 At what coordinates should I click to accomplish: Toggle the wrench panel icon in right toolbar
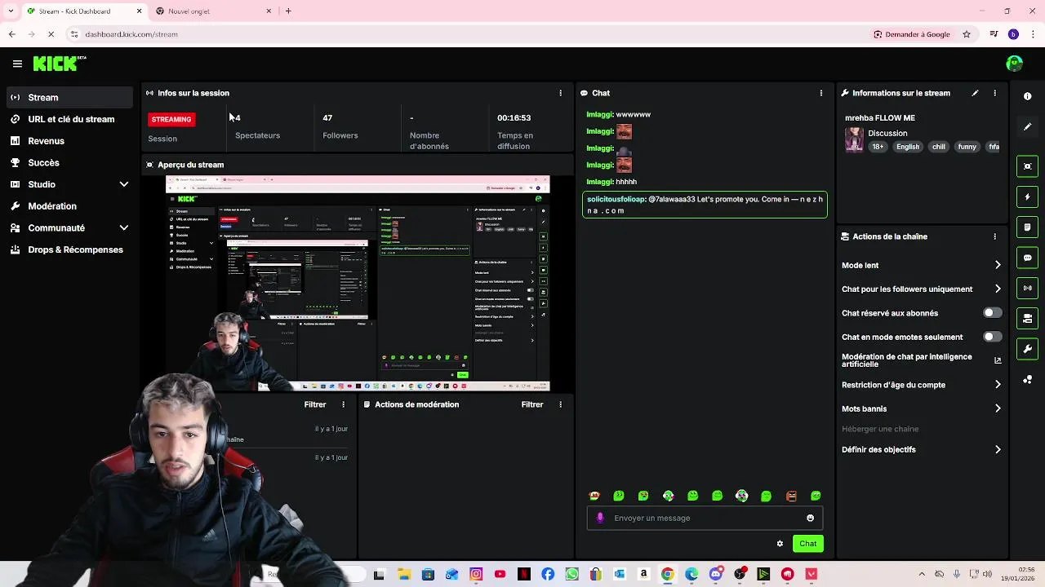1027,349
